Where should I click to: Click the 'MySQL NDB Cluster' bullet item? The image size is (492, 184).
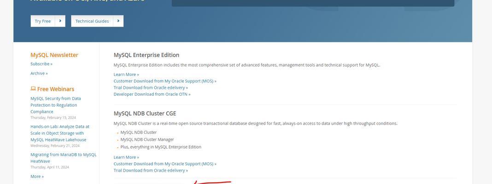pos(139,132)
